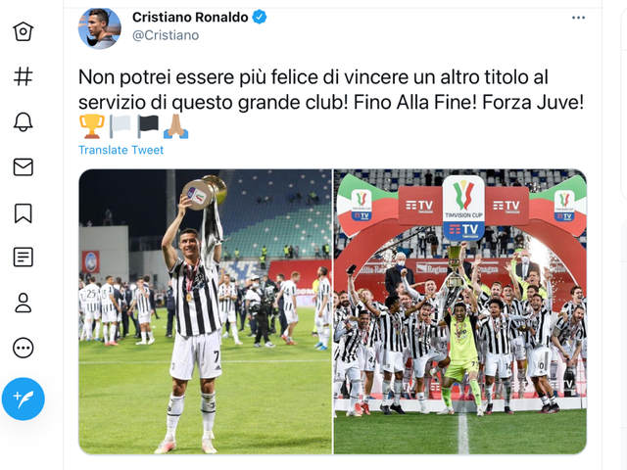Click the blue verified badge
This screenshot has height=470, width=627.
click(x=259, y=18)
